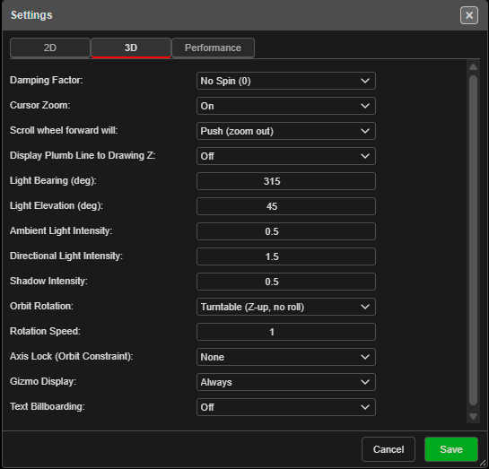The image size is (489, 469).
Task: Click the "Scroll wheel forward will:" label
Action: (x=64, y=130)
